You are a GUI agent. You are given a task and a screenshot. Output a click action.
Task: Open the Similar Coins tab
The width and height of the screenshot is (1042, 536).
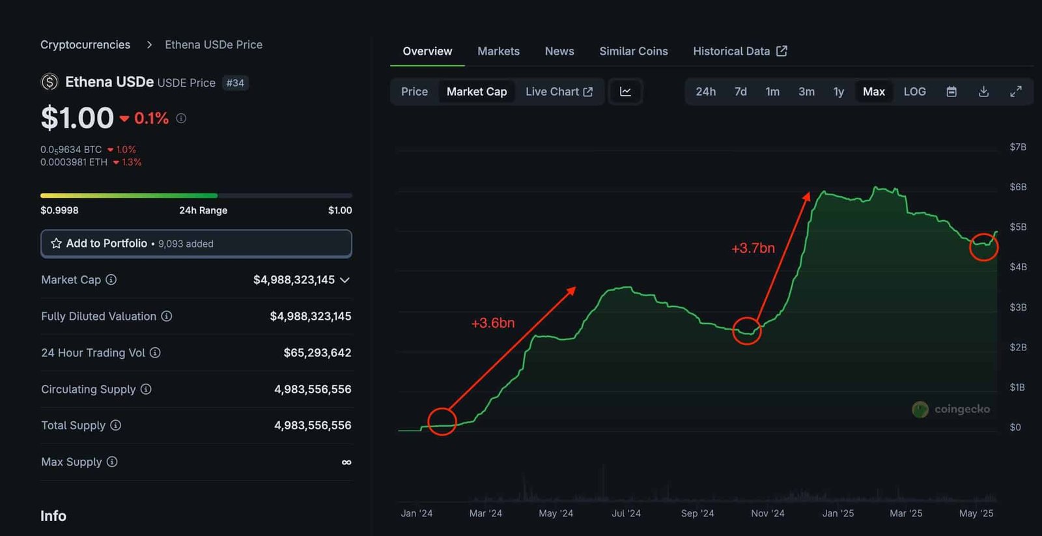pyautogui.click(x=634, y=51)
